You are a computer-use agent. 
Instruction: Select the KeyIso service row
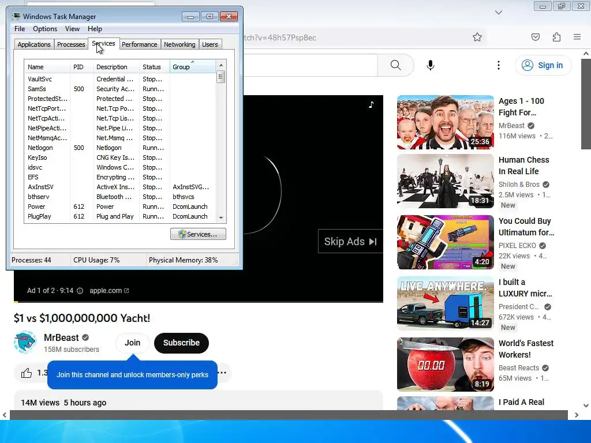(120, 157)
